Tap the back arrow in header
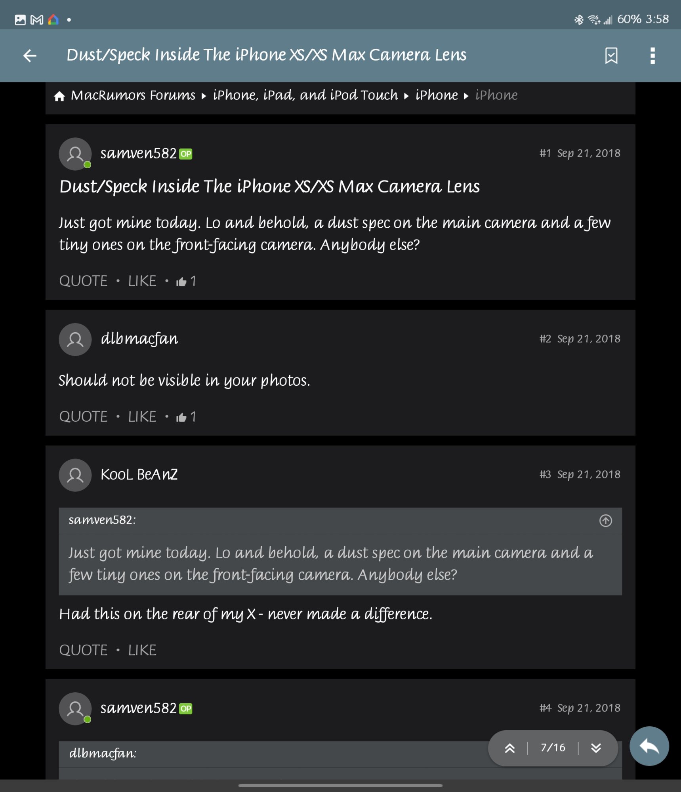Screen dimensions: 681x792 tap(30, 56)
